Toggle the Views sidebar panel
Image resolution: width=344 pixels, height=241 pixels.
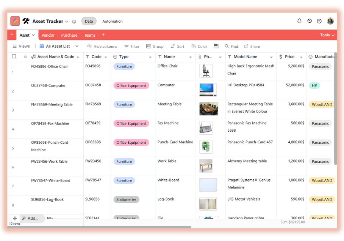(x=21, y=47)
